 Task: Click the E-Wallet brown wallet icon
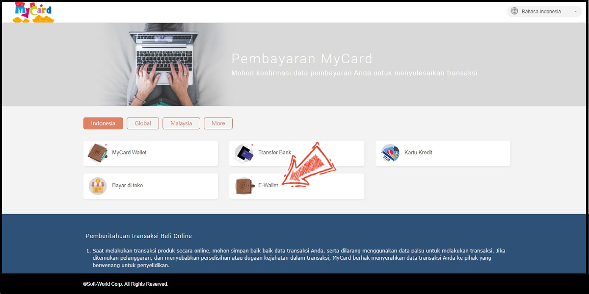(244, 186)
